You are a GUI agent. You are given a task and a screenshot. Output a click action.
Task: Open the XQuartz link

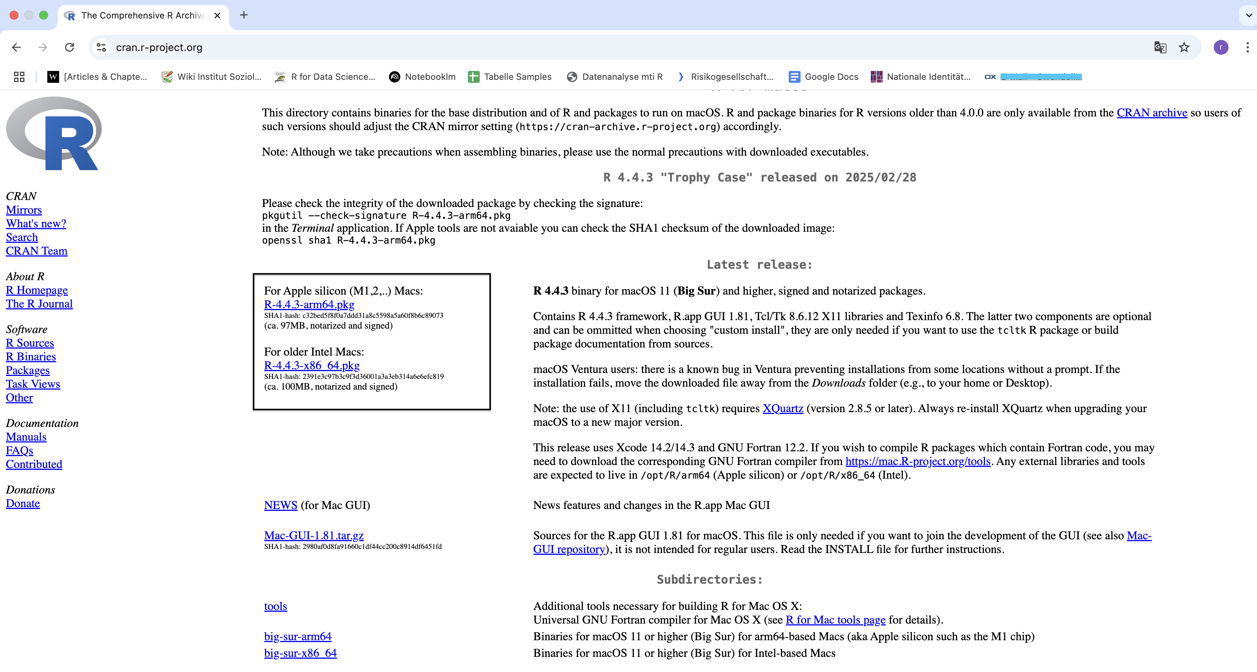pos(783,408)
